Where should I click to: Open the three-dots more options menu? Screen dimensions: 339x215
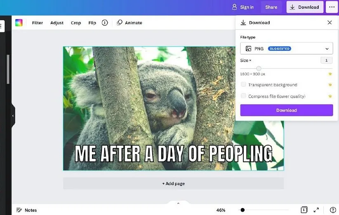point(332,7)
